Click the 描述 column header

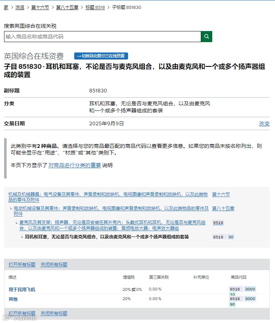pos(12,277)
